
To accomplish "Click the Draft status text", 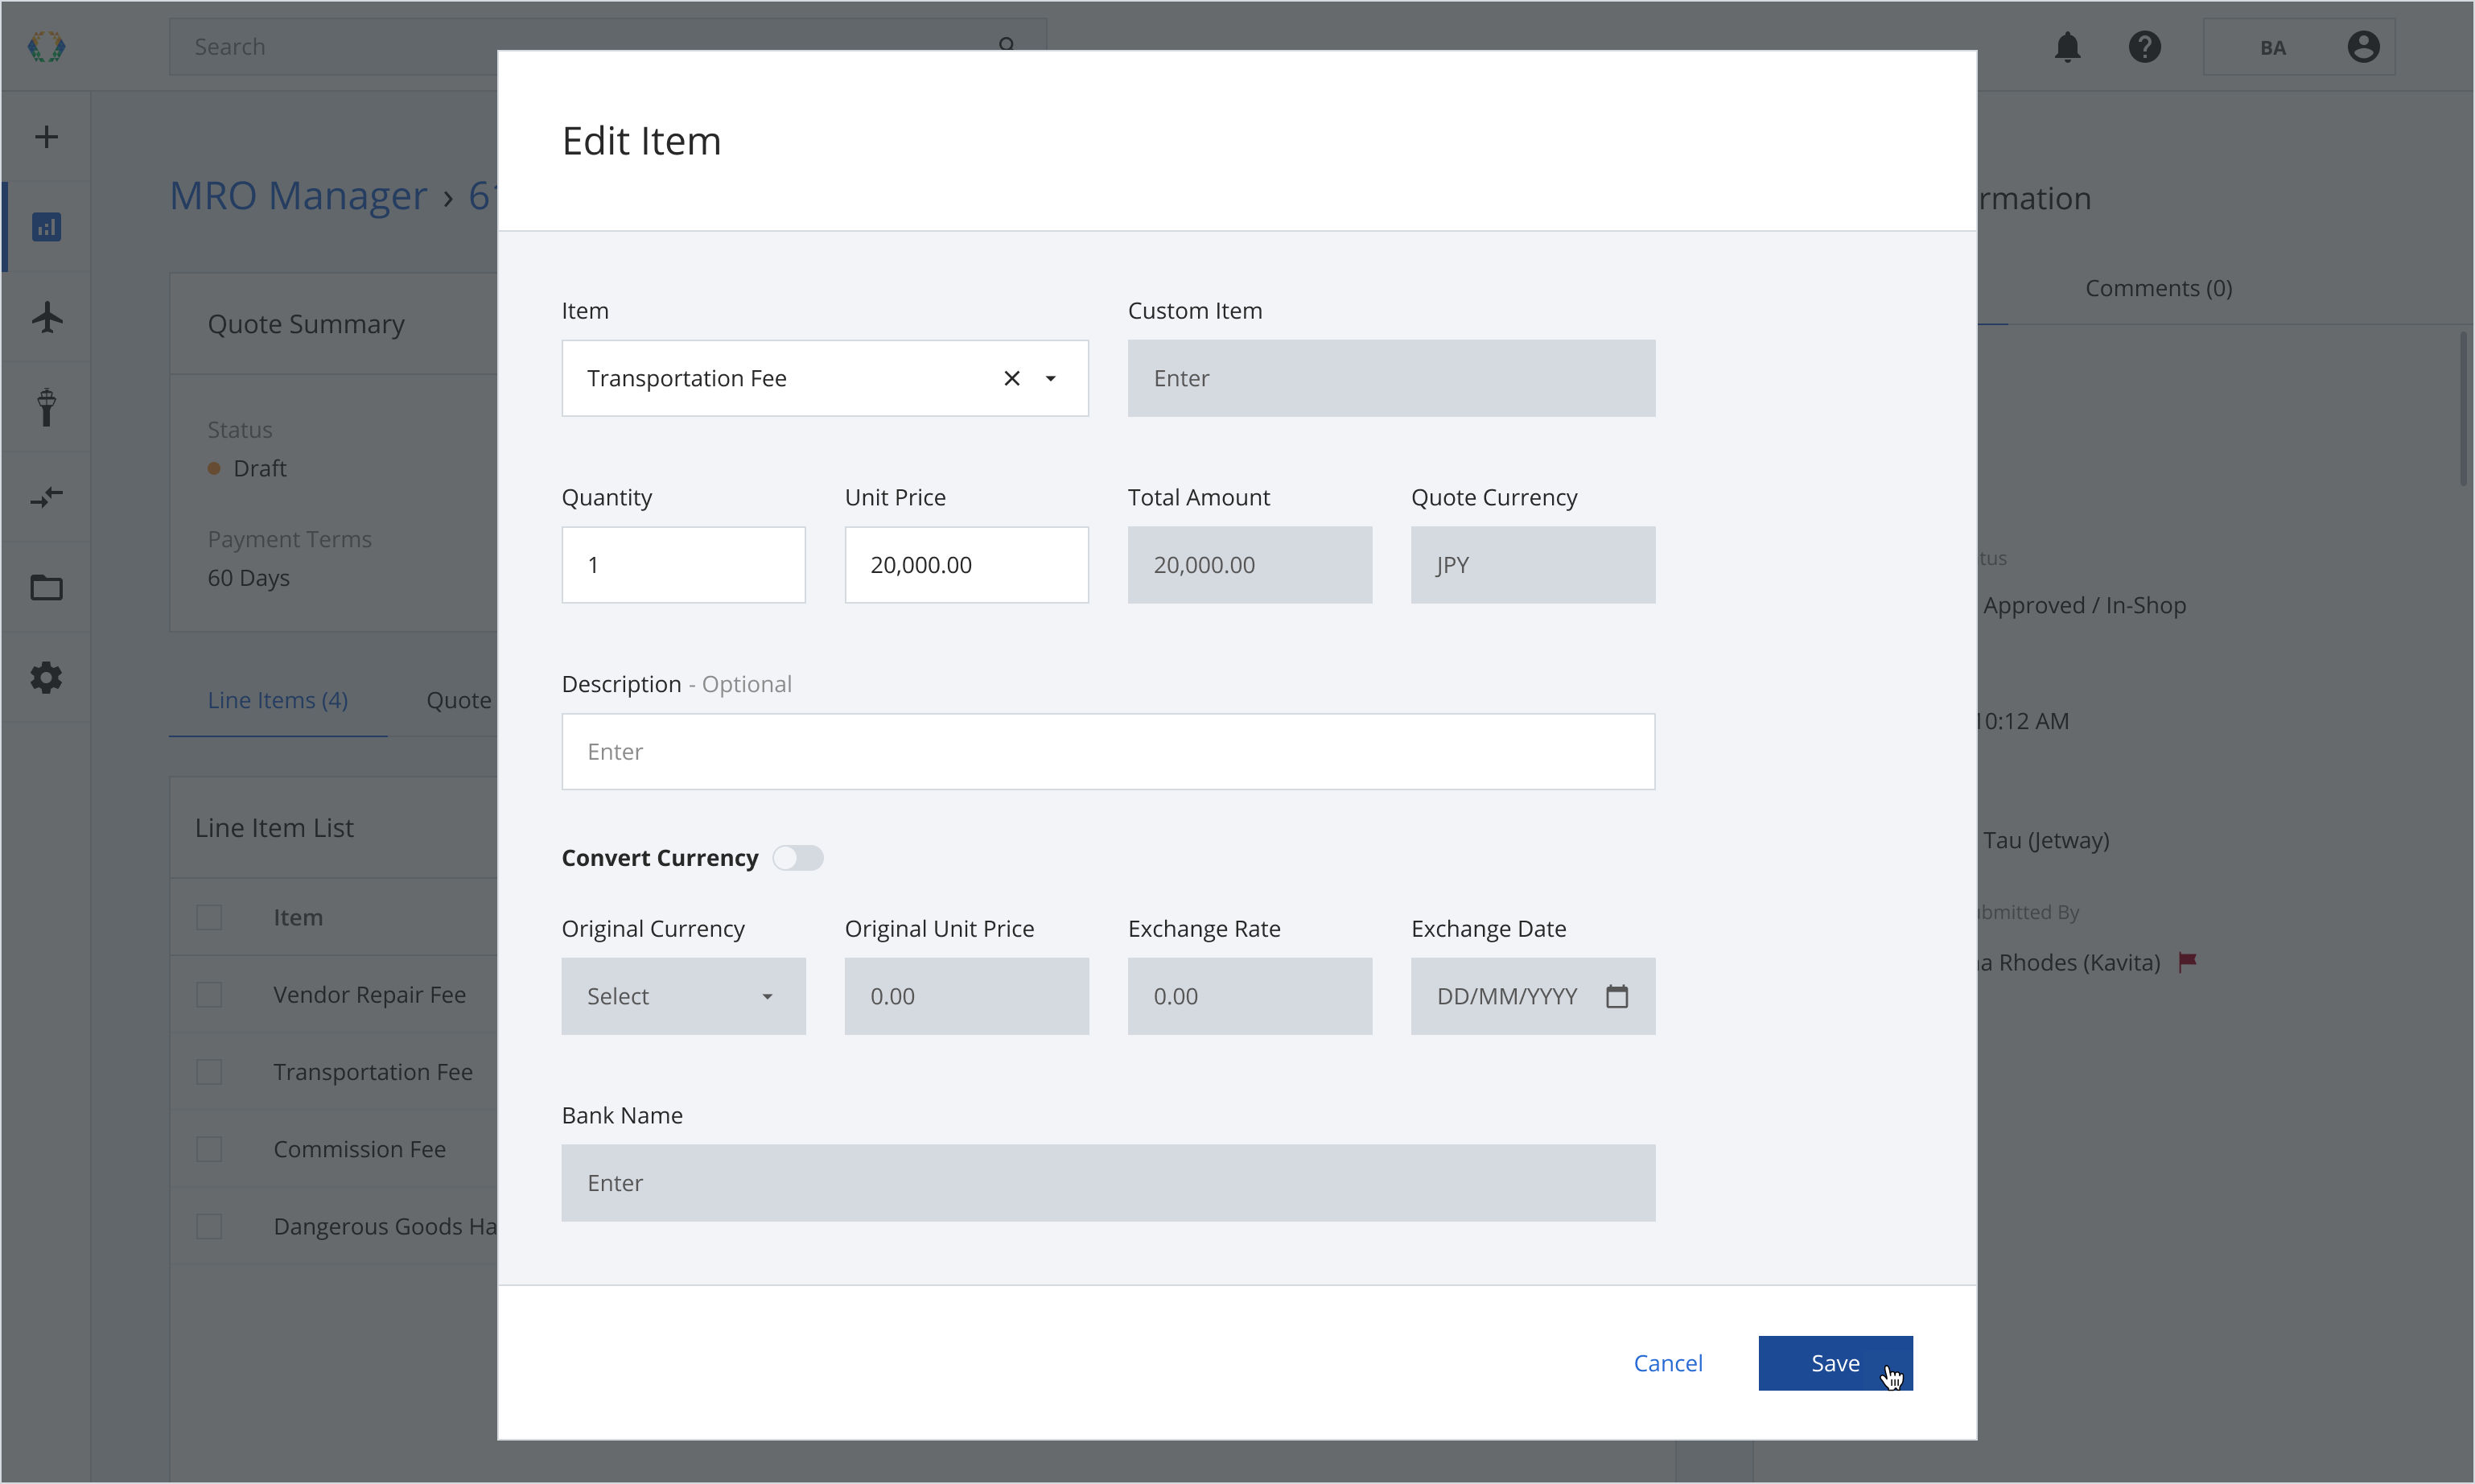I will tap(260, 468).
